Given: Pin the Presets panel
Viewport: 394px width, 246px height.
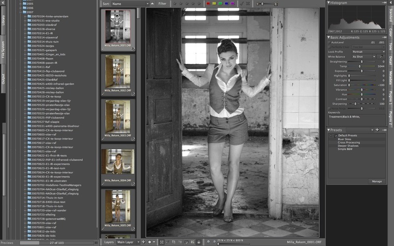Looking at the screenshot, I should 385,130.
